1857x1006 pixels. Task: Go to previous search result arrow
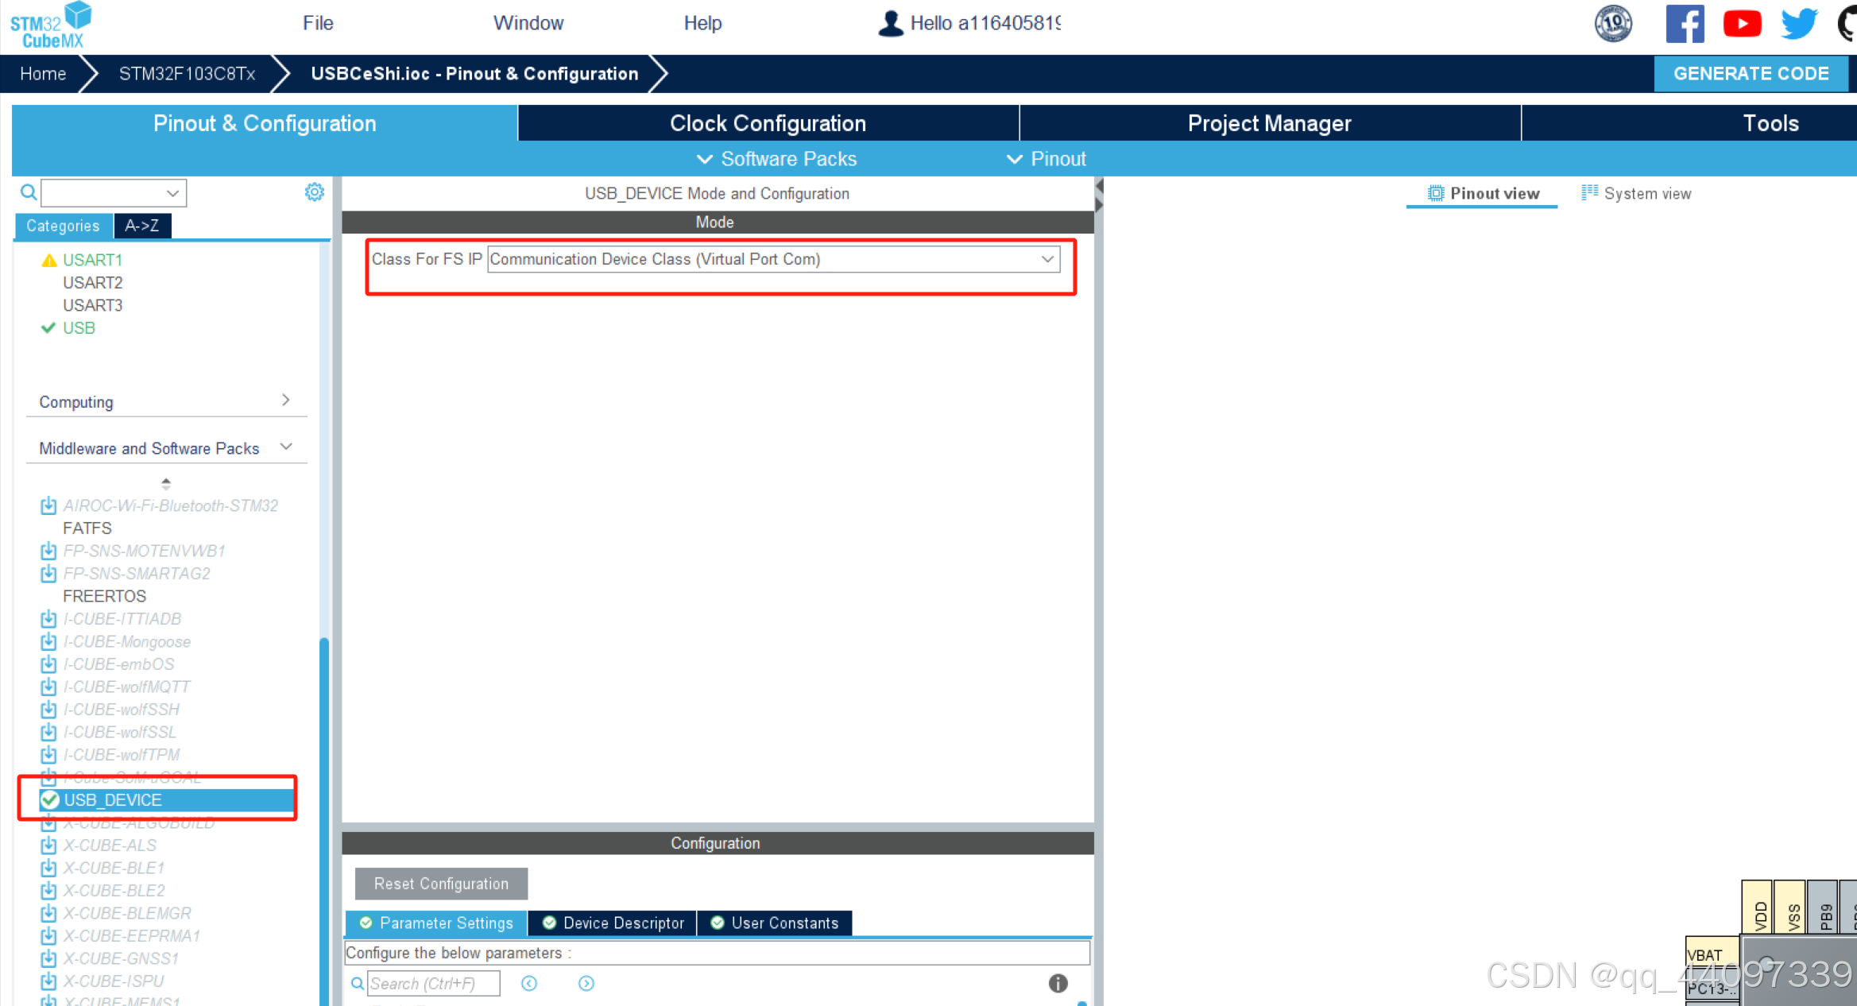(x=529, y=984)
